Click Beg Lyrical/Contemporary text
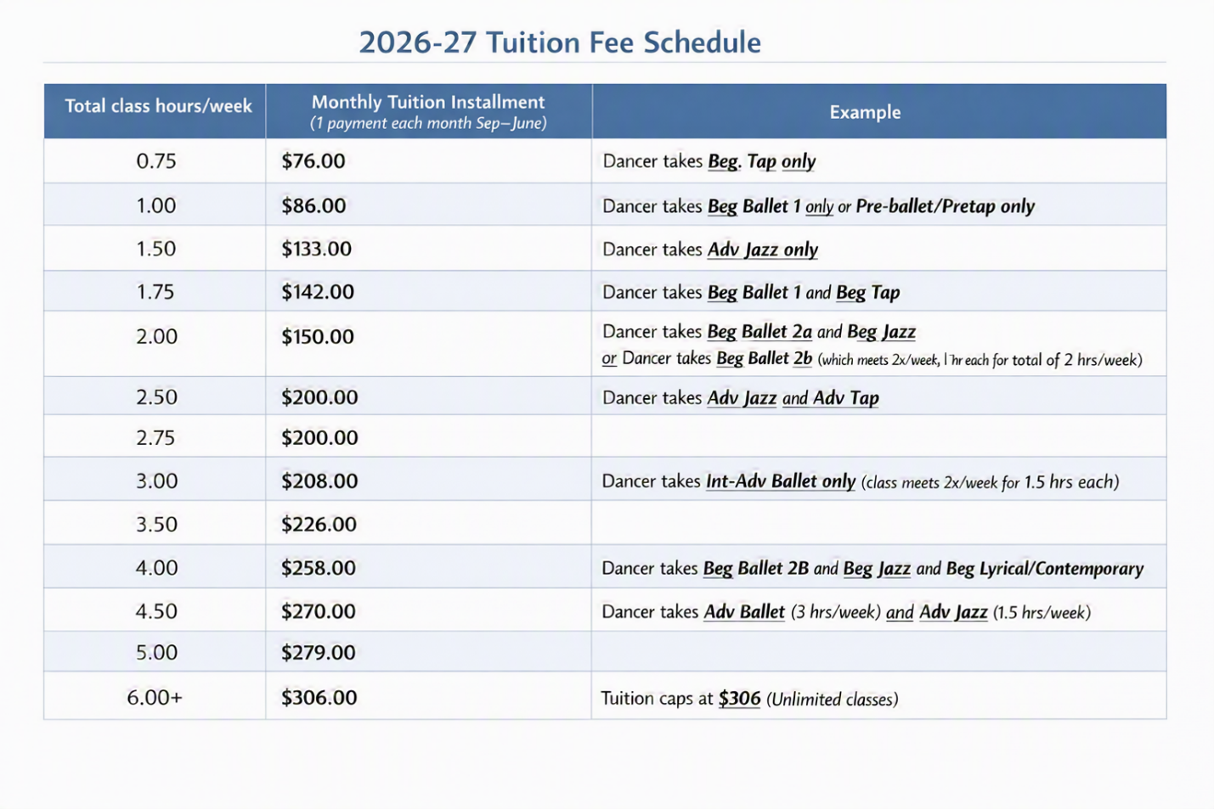1214x809 pixels. (x=1044, y=569)
